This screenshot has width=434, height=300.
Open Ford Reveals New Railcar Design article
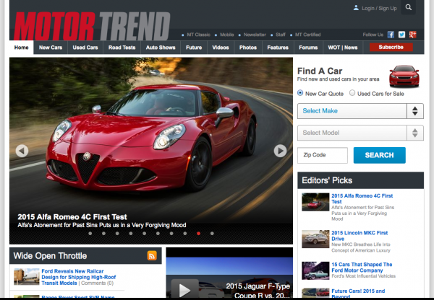point(79,277)
